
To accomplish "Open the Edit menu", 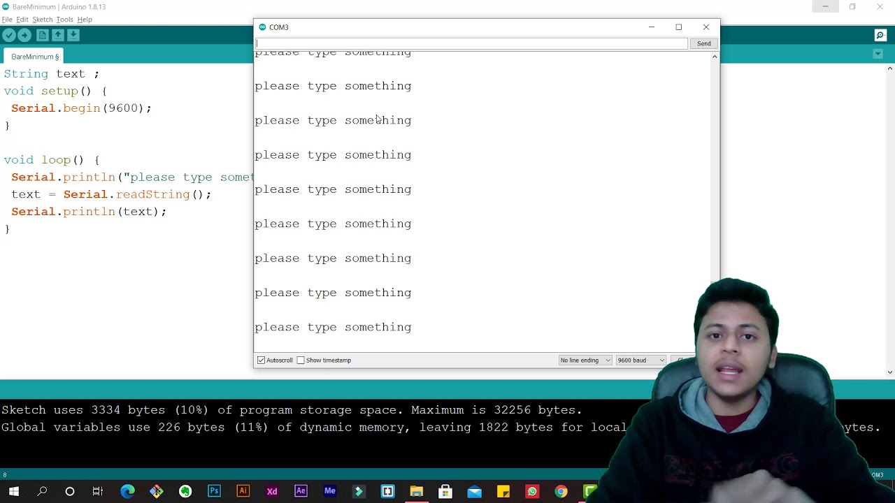I will click(22, 20).
